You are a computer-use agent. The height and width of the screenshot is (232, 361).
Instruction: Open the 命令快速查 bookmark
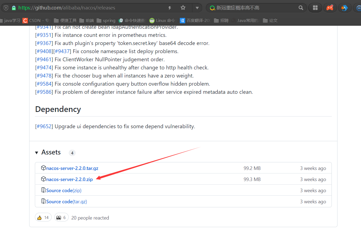(x=132, y=20)
